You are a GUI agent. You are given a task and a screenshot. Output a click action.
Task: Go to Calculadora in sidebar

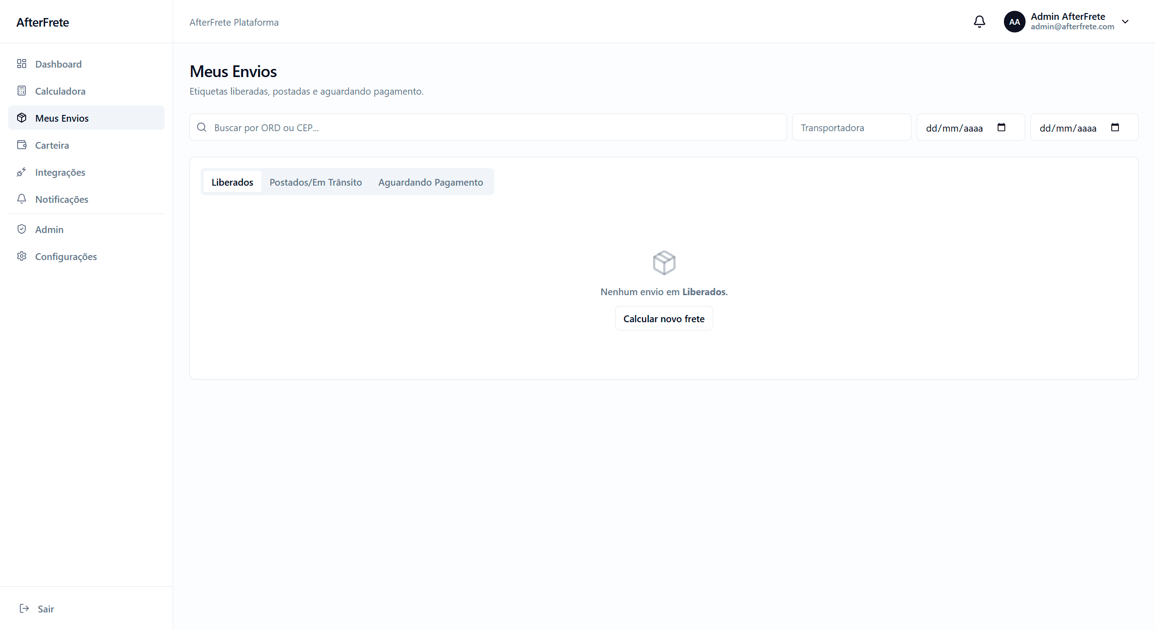coord(86,91)
